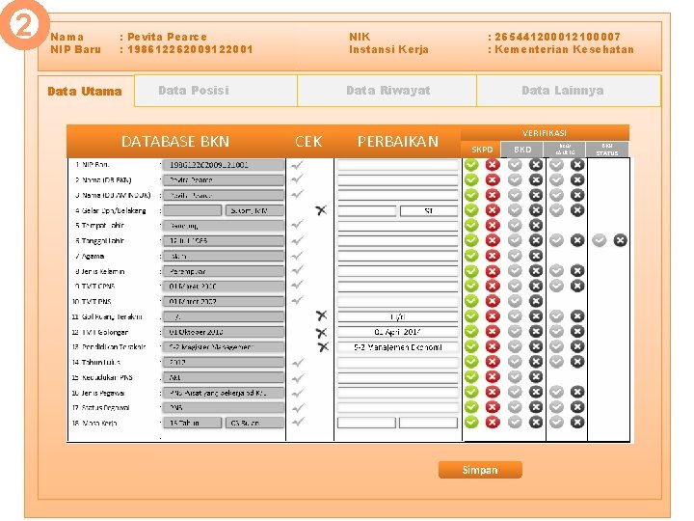Click BKD dark cross for NIP Baru
Viewport: 694px width, 521px height.
click(536, 165)
